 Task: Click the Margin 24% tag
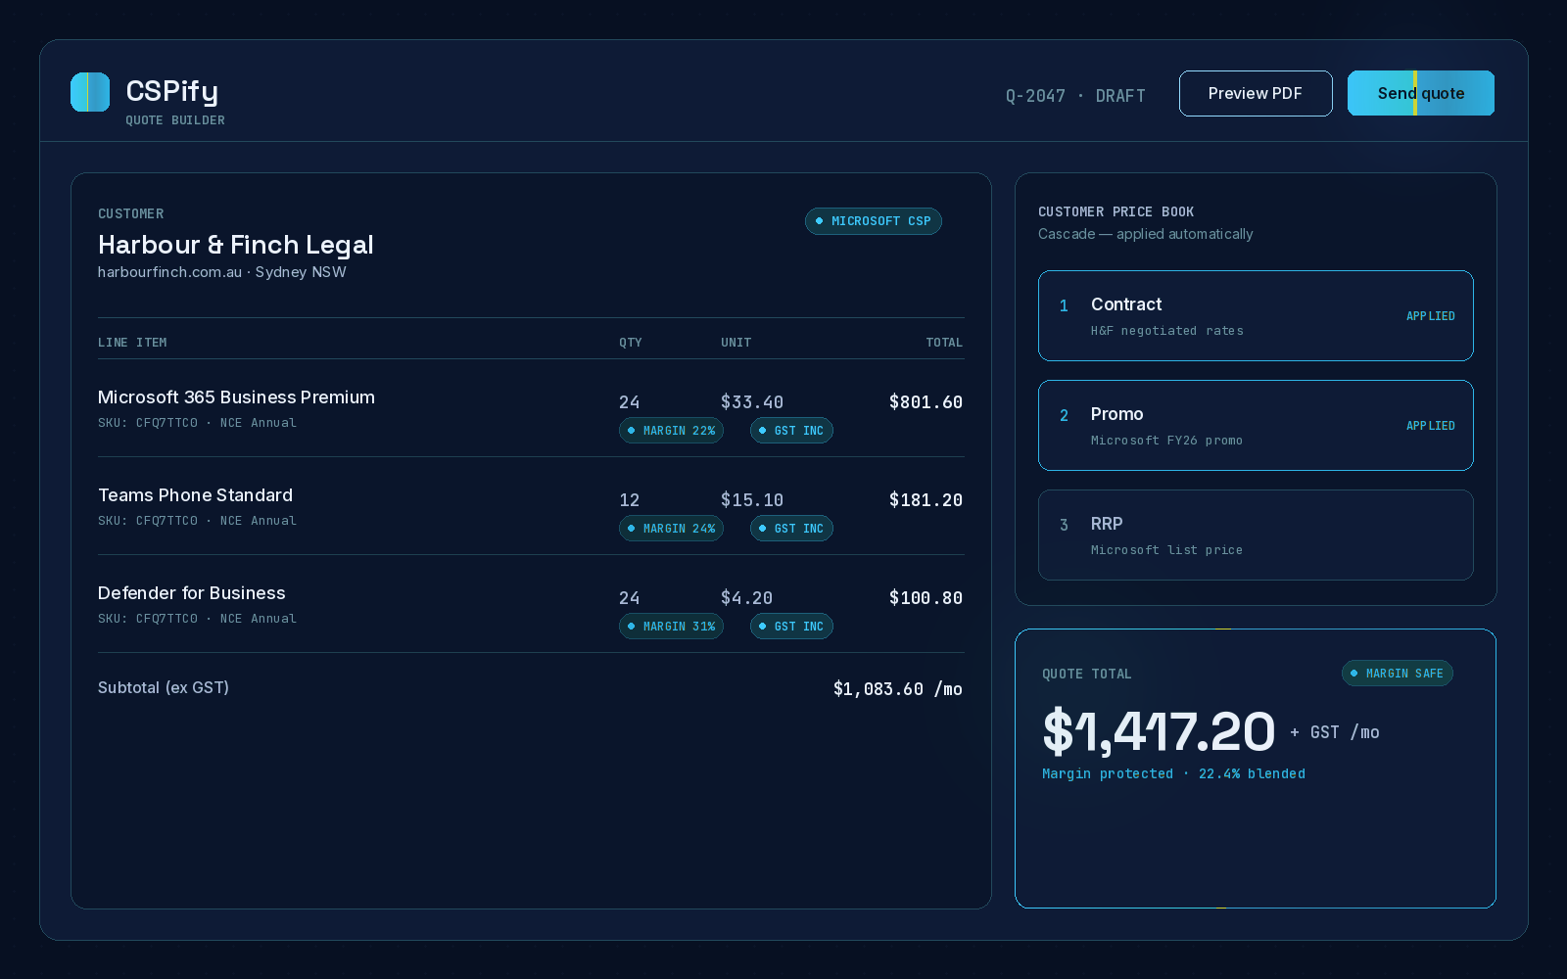click(671, 529)
